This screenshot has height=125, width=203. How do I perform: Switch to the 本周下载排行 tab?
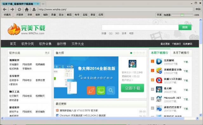(160, 53)
